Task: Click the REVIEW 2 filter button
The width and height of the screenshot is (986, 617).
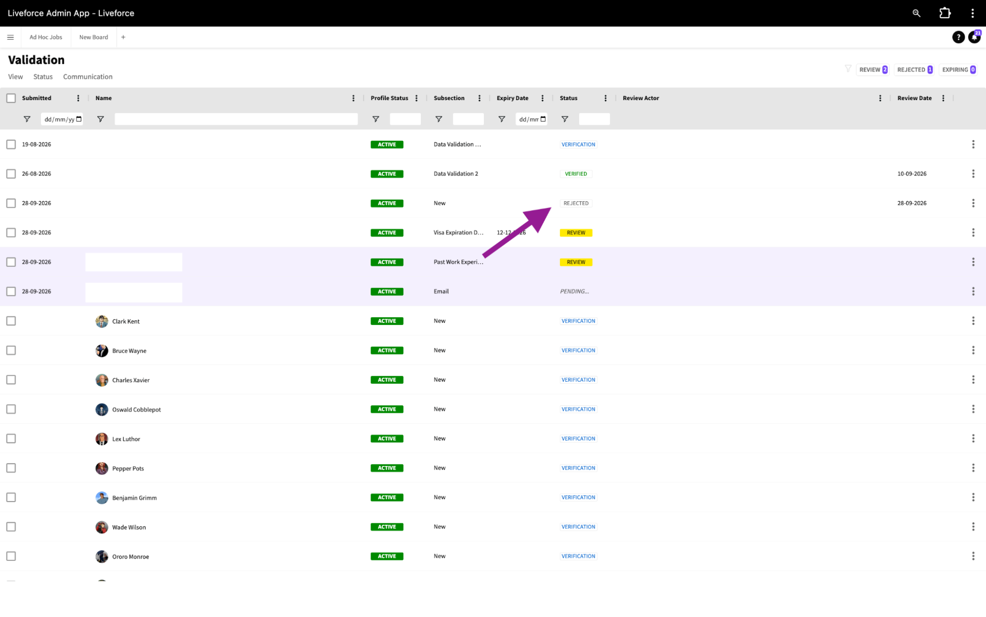Action: point(873,70)
